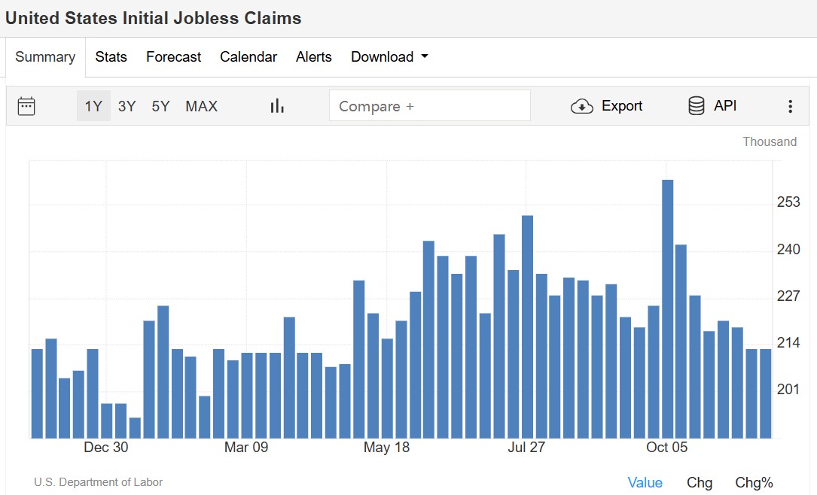Open the calendar date range icon

click(26, 106)
